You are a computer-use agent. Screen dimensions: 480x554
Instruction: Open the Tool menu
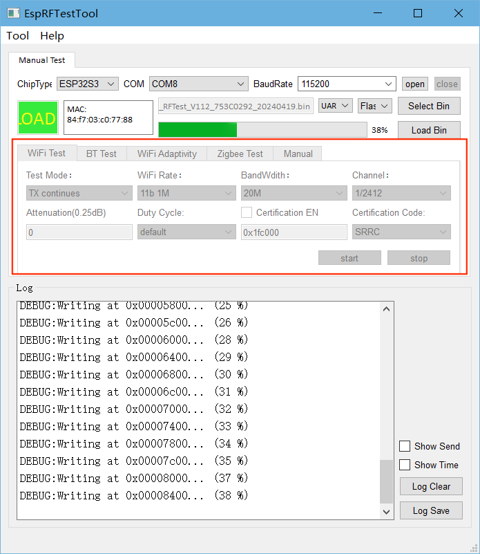(18, 36)
